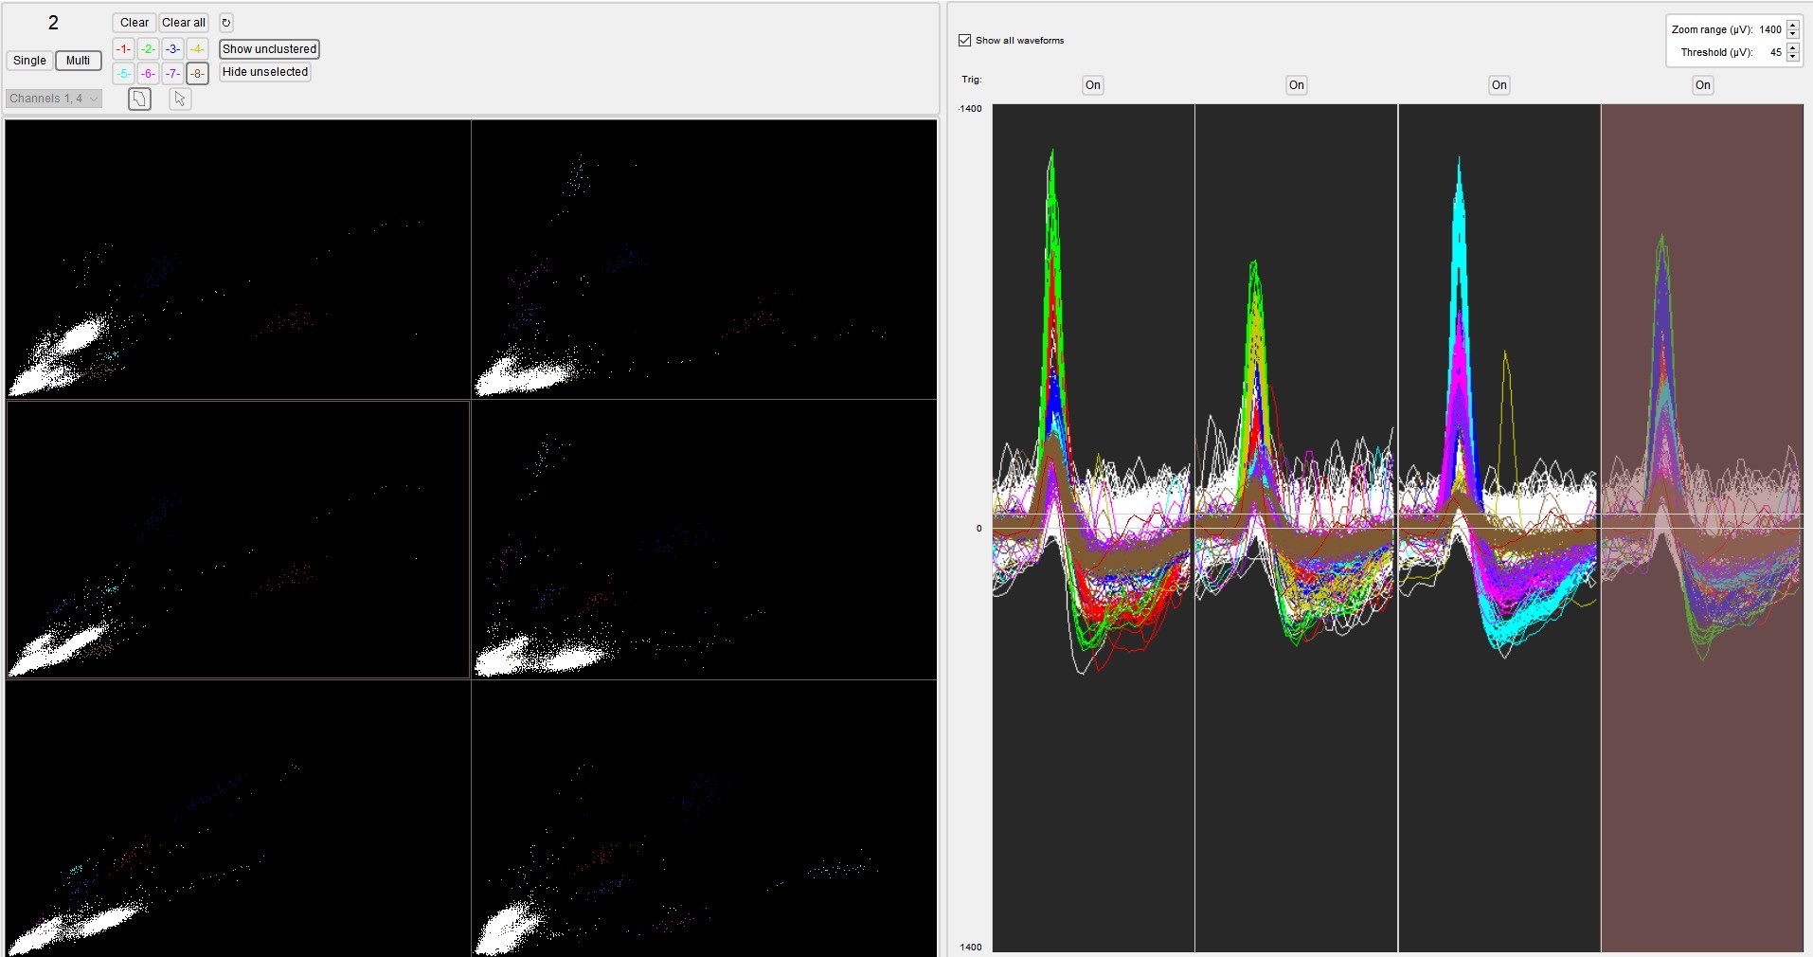Toggle first channel Trig On button
Image resolution: width=1813 pixels, height=957 pixels.
pos(1093,85)
